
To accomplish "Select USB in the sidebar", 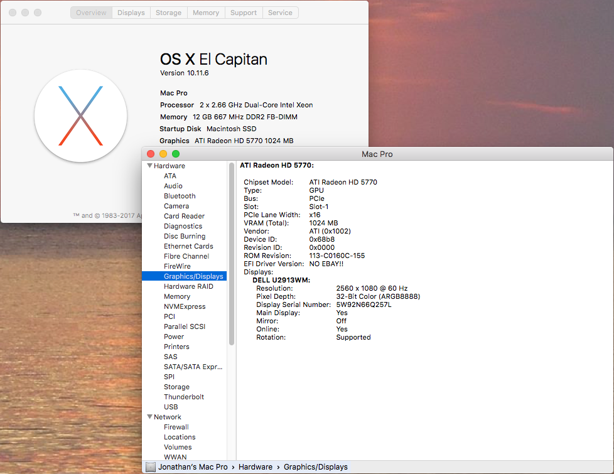I will 171,407.
